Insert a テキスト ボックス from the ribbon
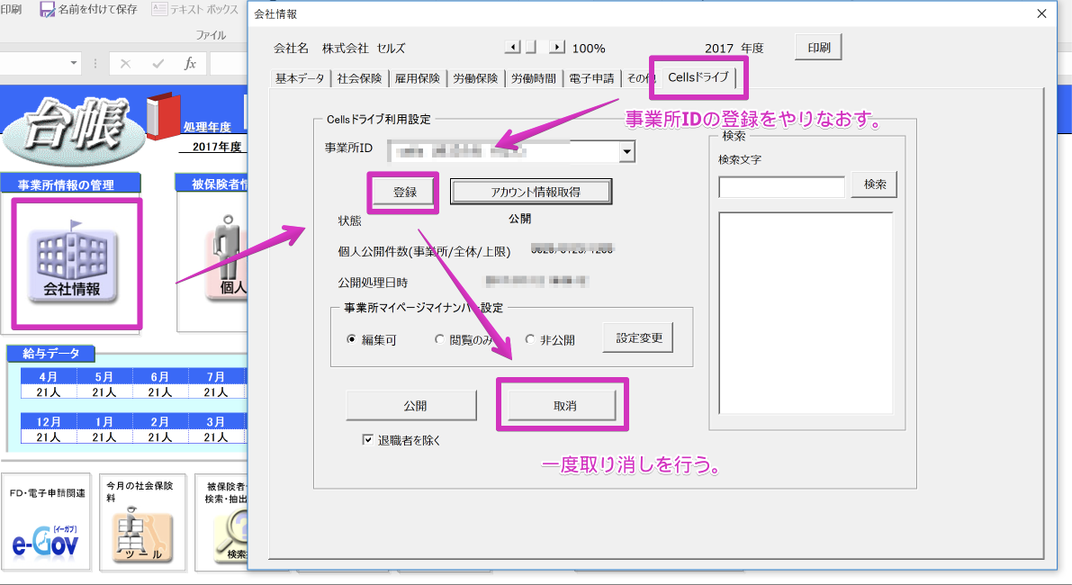 (194, 10)
